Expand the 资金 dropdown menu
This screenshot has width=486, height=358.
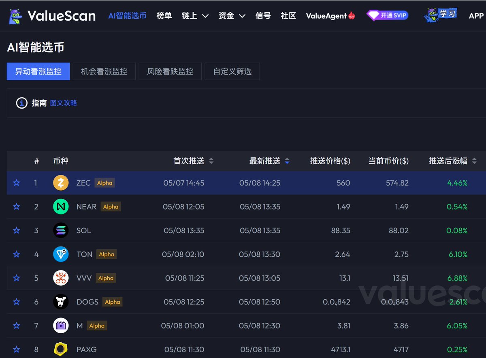click(x=232, y=16)
